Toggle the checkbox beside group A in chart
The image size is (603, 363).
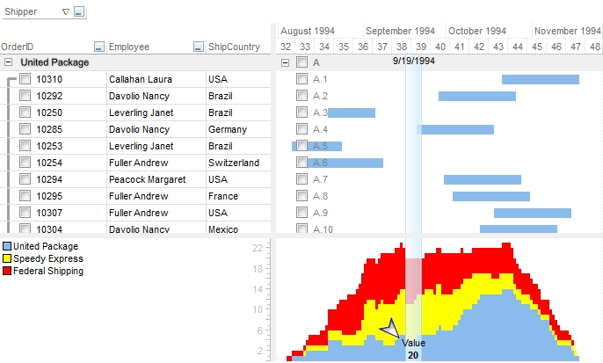(301, 62)
